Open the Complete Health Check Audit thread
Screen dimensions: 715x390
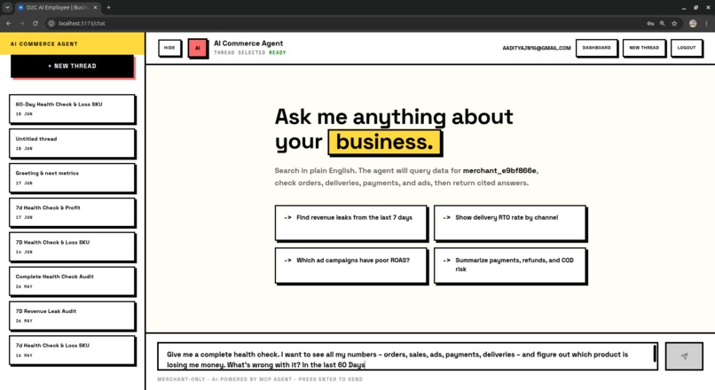coord(72,281)
